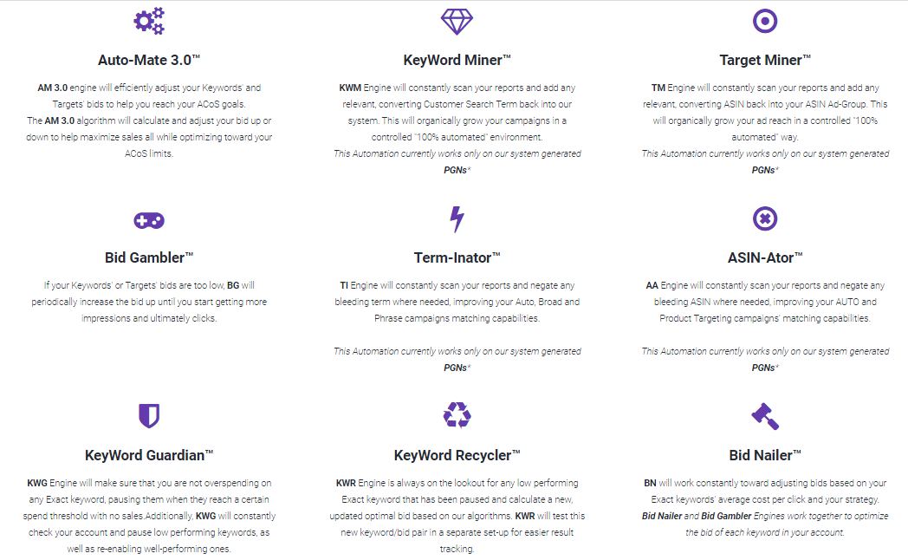Click the circled X ASIN-Ator icon
The width and height of the screenshot is (908, 560).
765,219
